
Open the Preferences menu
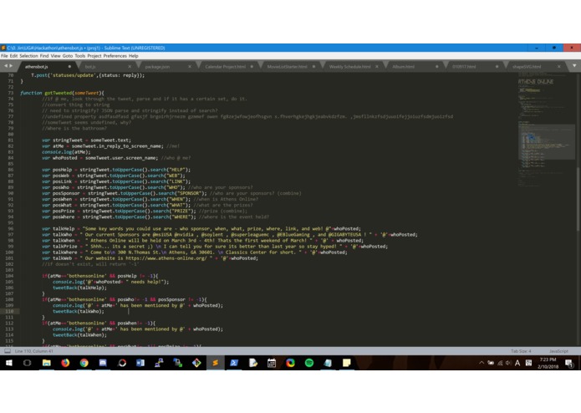pos(115,56)
